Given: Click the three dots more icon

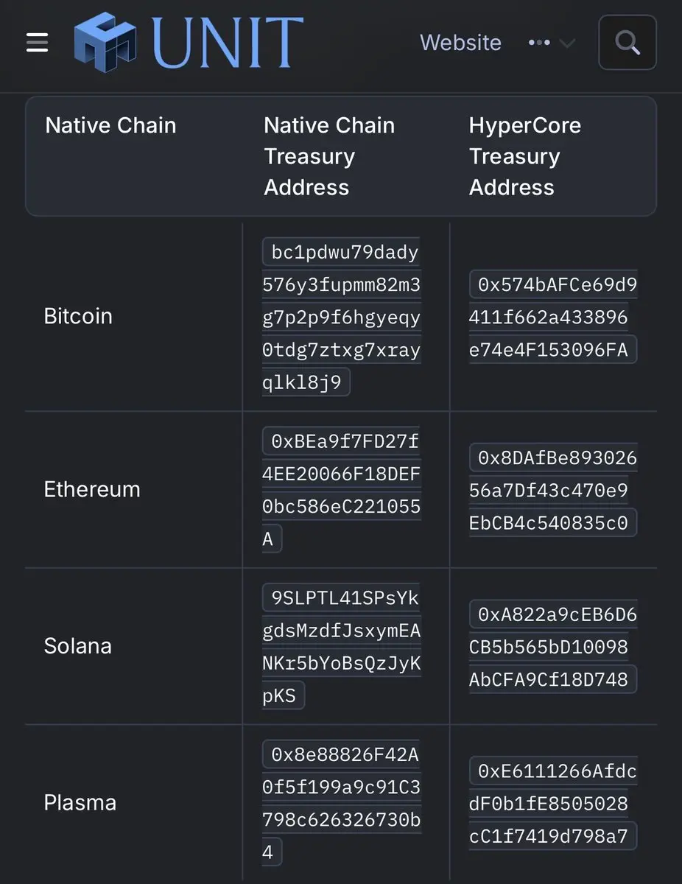Looking at the screenshot, I should 539,43.
